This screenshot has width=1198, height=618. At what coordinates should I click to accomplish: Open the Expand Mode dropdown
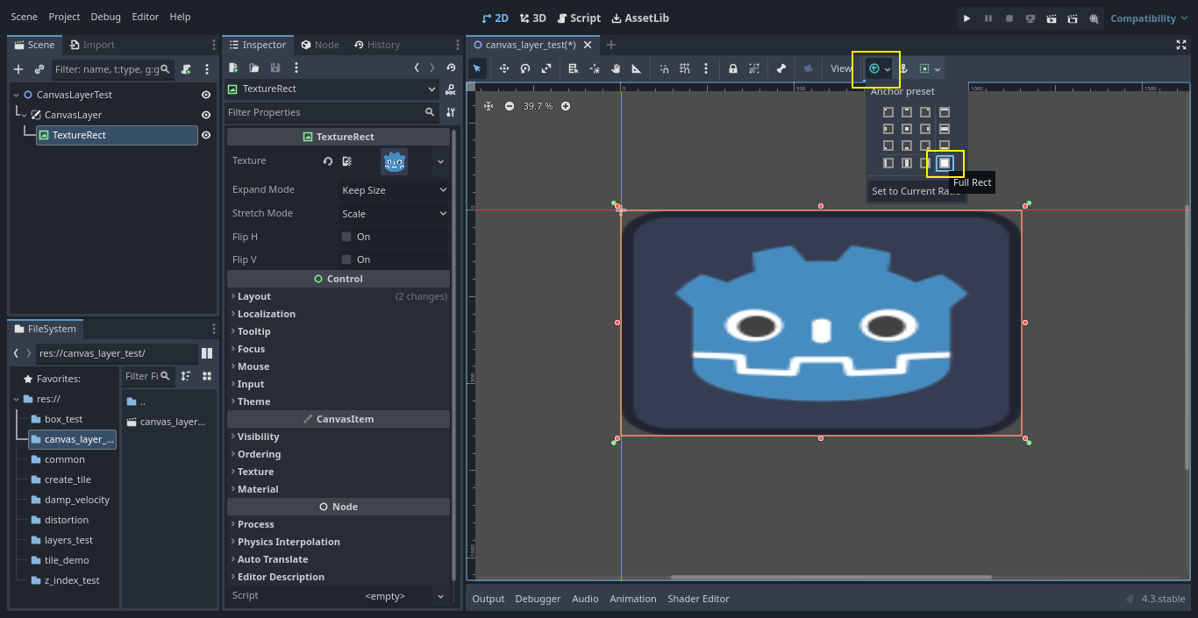[x=395, y=190]
